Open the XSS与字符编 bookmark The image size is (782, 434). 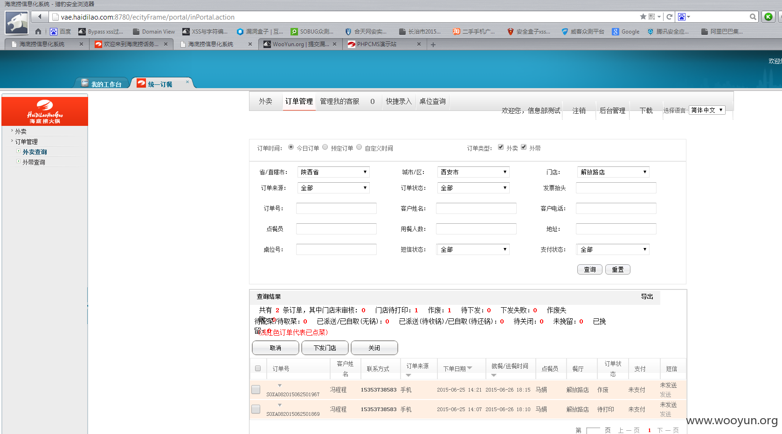(205, 32)
